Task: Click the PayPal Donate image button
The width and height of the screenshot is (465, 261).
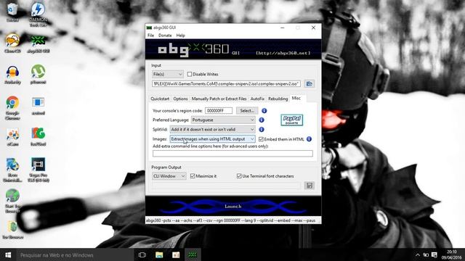Action: click(292, 120)
